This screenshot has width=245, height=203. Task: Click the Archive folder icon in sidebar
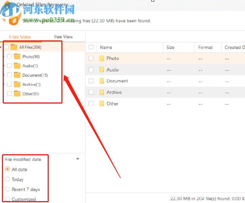click(x=17, y=85)
